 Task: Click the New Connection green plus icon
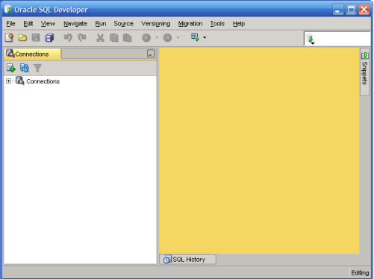tap(11, 68)
